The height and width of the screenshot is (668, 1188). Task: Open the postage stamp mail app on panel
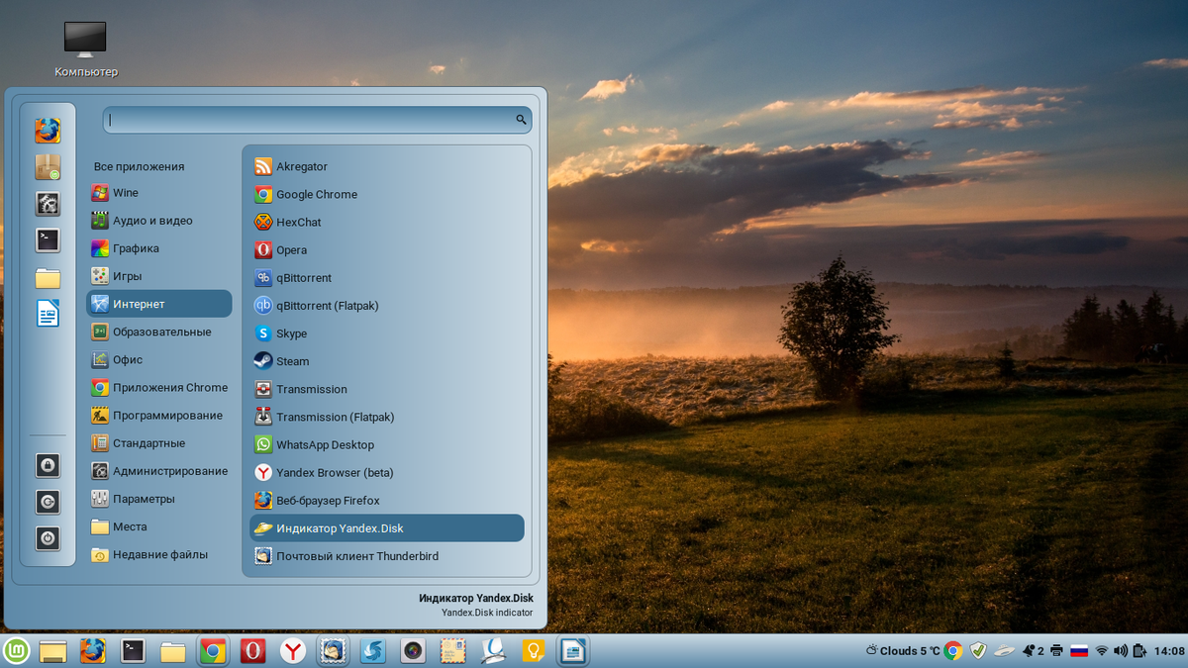pos(453,650)
